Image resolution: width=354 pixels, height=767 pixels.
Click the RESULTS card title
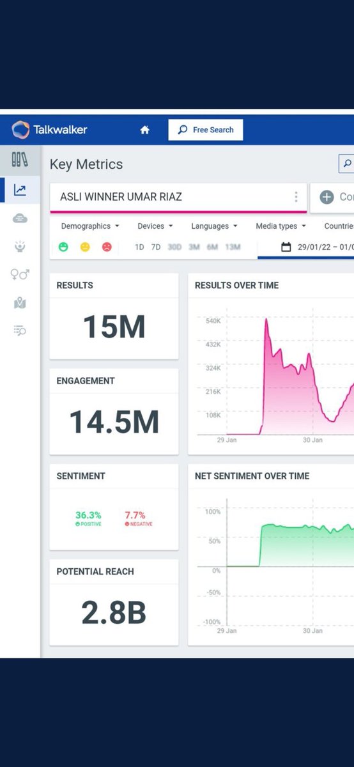tap(75, 285)
